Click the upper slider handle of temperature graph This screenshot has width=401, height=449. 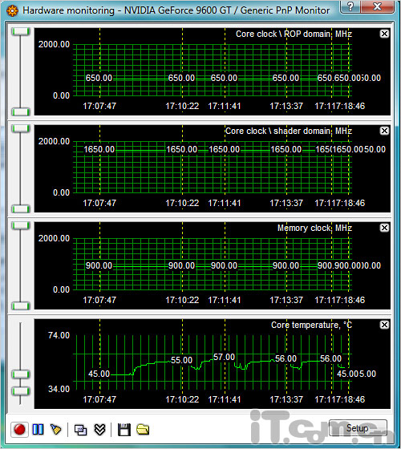pyautogui.click(x=21, y=374)
